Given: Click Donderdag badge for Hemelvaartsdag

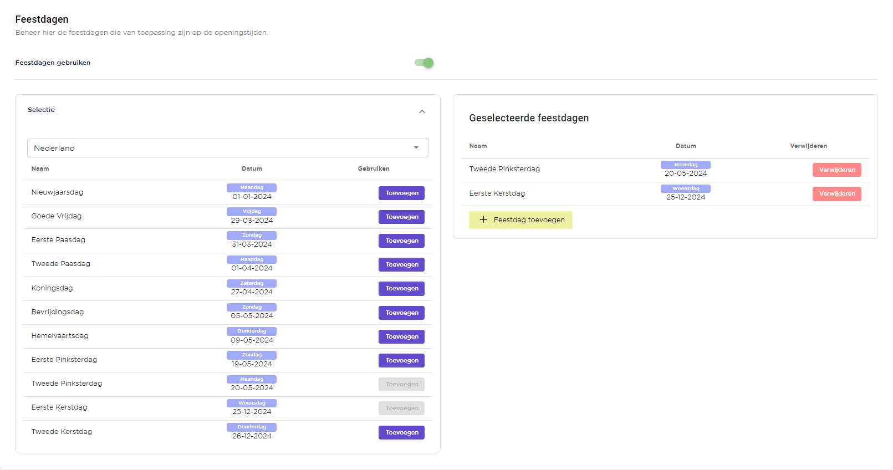Looking at the screenshot, I should pyautogui.click(x=252, y=331).
